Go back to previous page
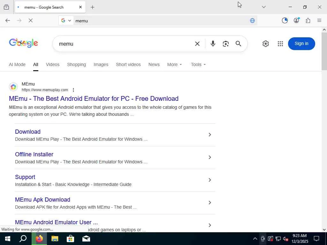Viewport: 327px width, 245px height. point(8,20)
